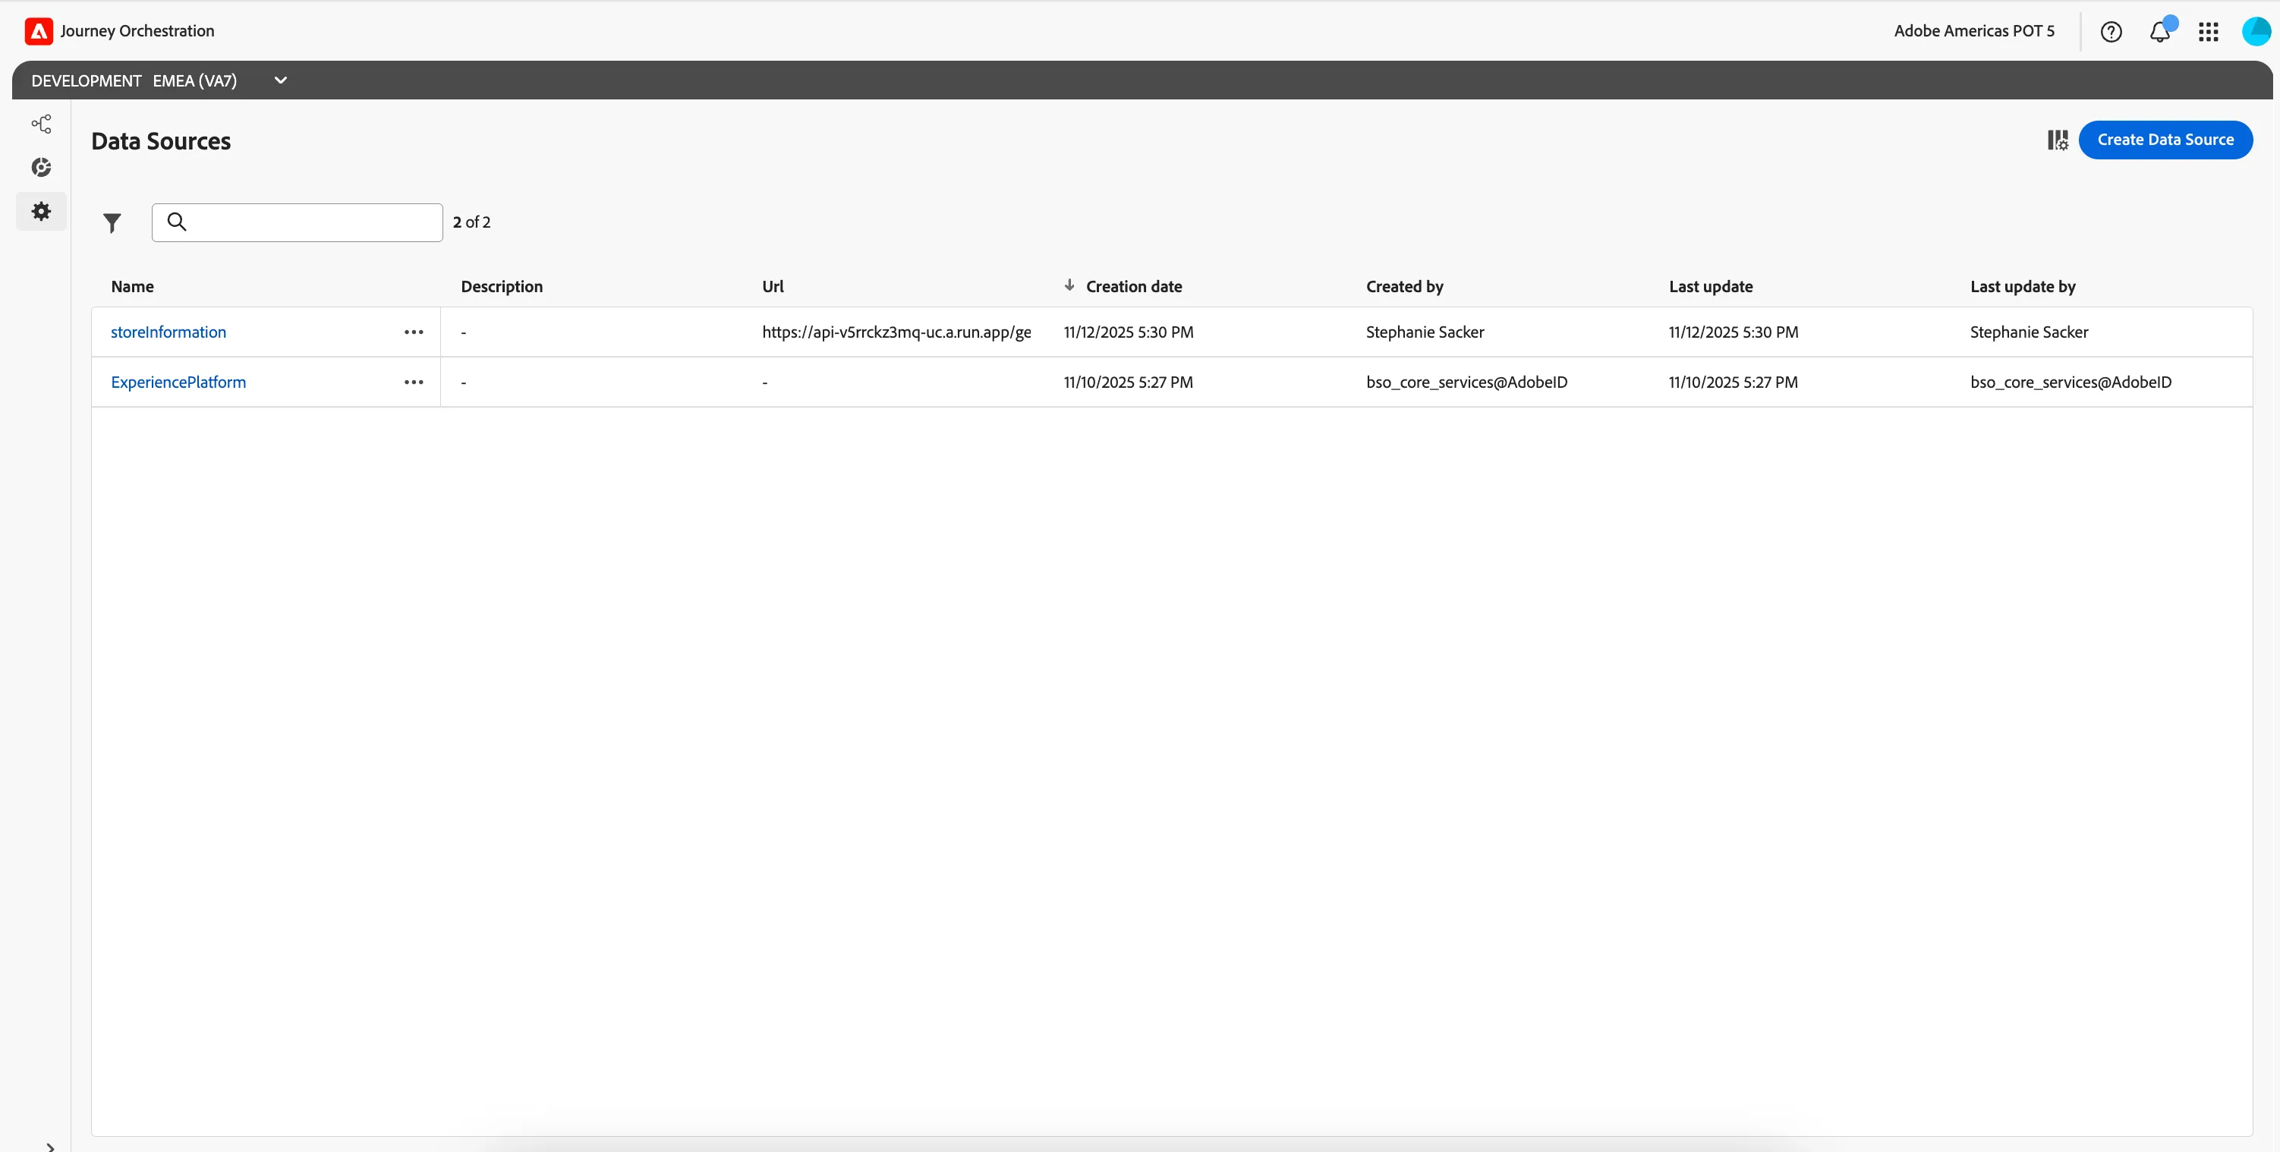This screenshot has width=2280, height=1152.
Task: Open the ExperiencePlatform data source
Action: tap(179, 382)
